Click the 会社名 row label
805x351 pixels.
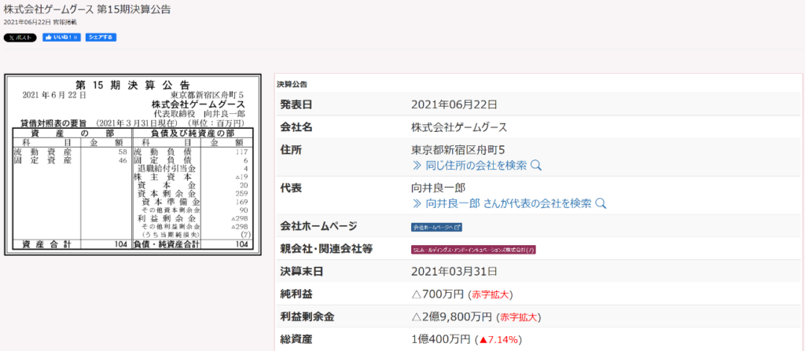[296, 127]
